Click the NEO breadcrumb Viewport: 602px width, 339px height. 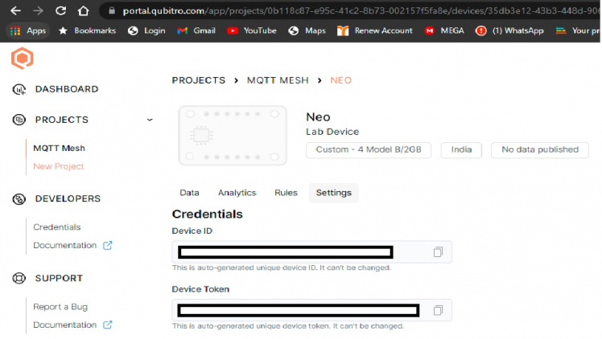[x=341, y=80]
